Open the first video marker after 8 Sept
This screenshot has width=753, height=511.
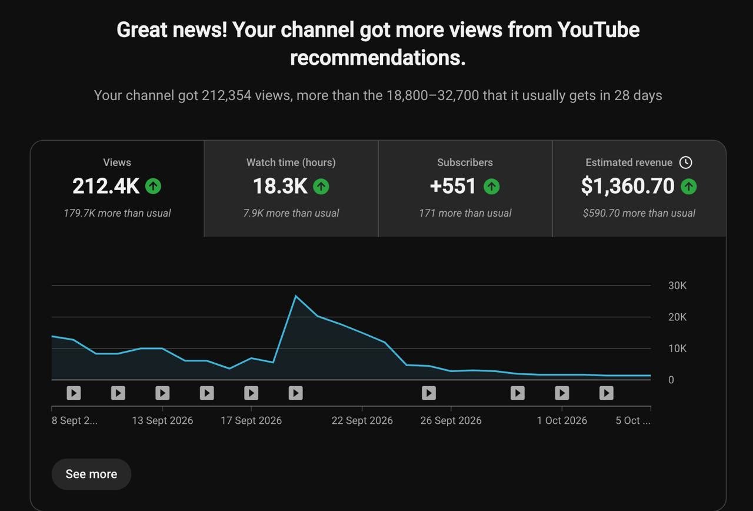click(x=74, y=393)
